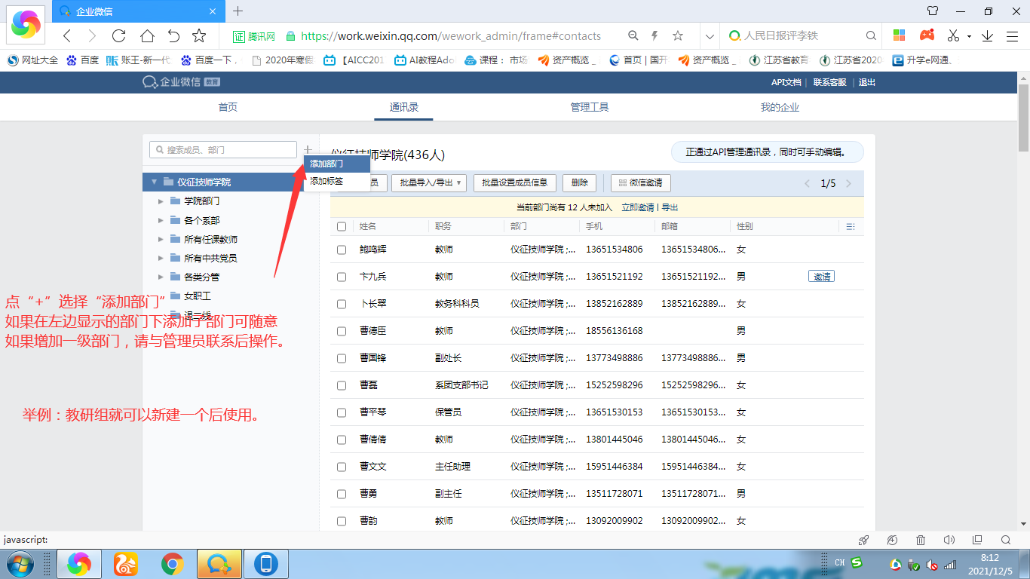1030x579 pixels.
Task: Open the browser downloads icon
Action: 987,35
